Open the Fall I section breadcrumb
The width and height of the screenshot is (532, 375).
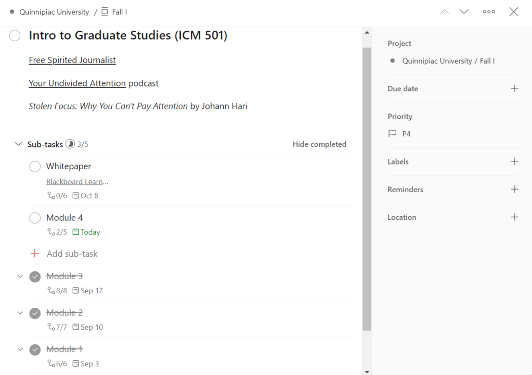[x=119, y=12]
